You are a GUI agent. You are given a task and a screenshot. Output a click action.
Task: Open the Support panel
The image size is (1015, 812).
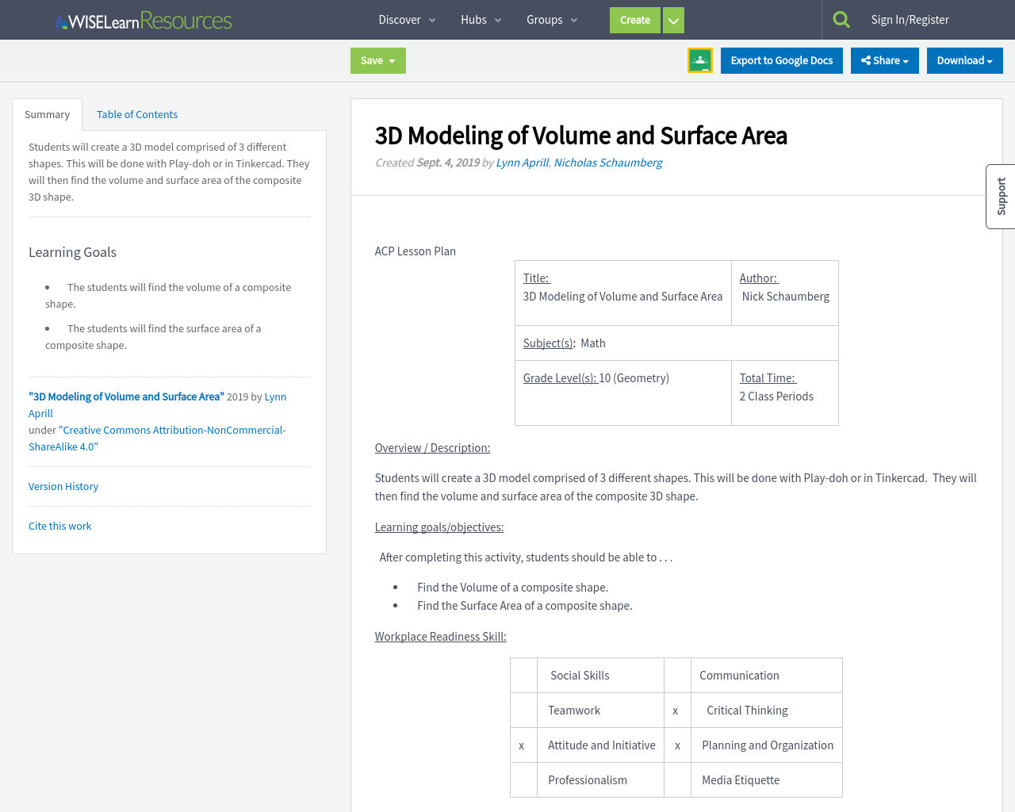tap(1001, 196)
